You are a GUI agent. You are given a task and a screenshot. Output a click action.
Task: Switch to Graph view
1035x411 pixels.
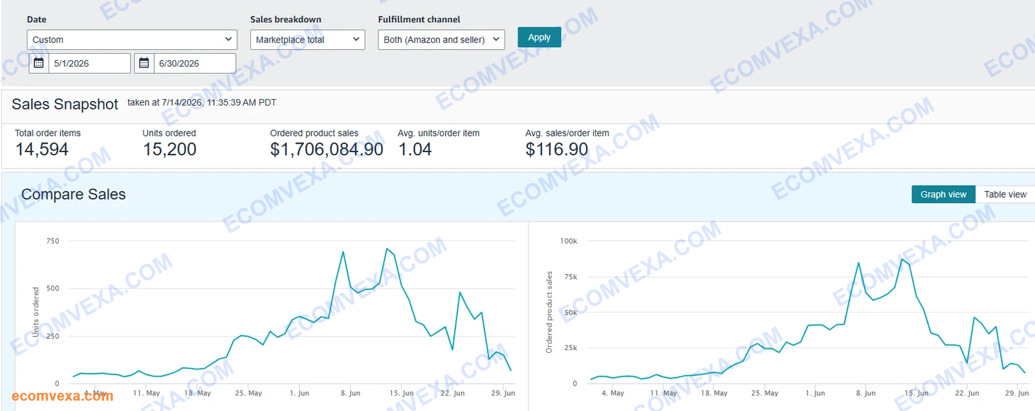click(x=943, y=194)
